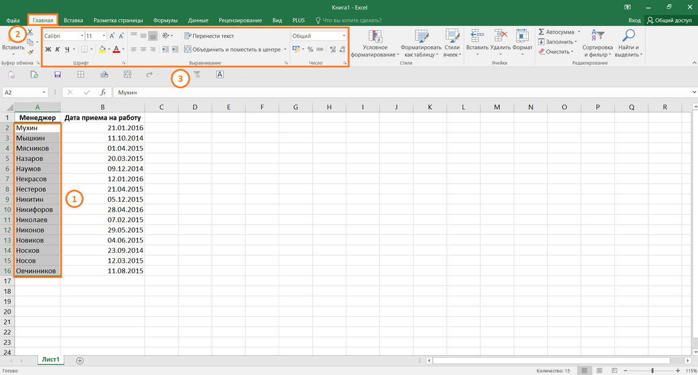Click Очистить clear button

tap(557, 51)
